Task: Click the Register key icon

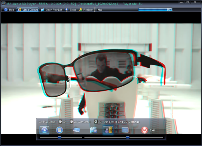Action: (x=80, y=10)
